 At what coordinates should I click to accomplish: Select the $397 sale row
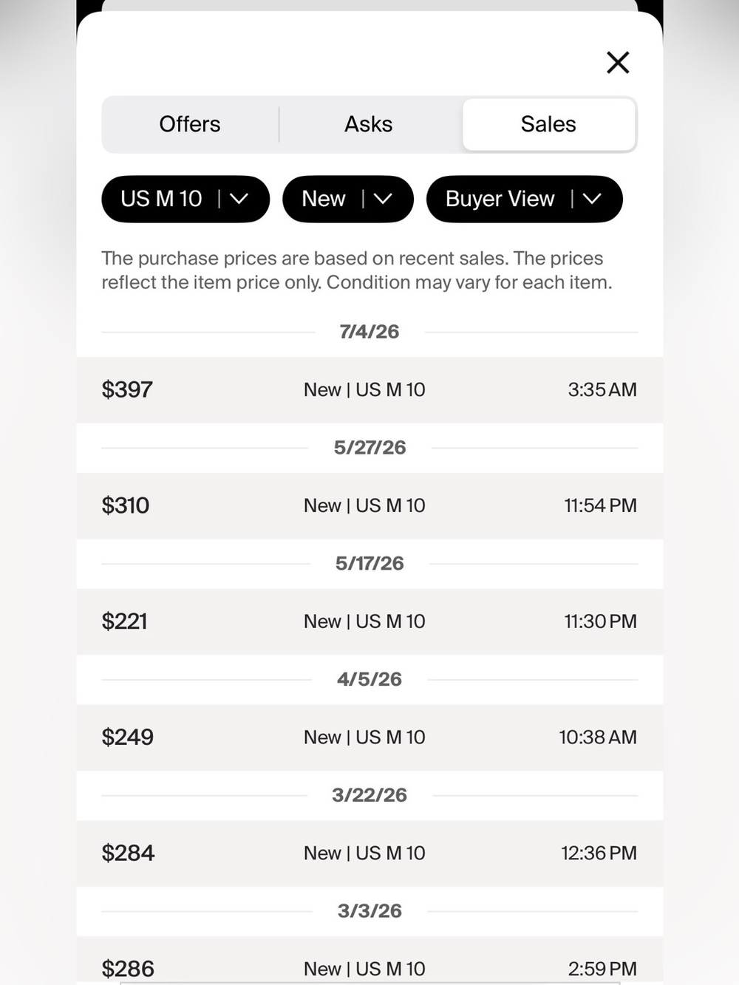coord(369,390)
